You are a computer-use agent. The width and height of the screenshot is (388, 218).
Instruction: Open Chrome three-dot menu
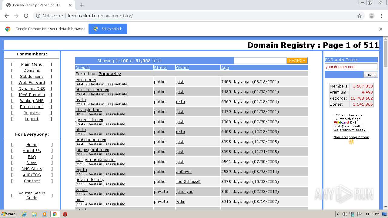(381, 16)
